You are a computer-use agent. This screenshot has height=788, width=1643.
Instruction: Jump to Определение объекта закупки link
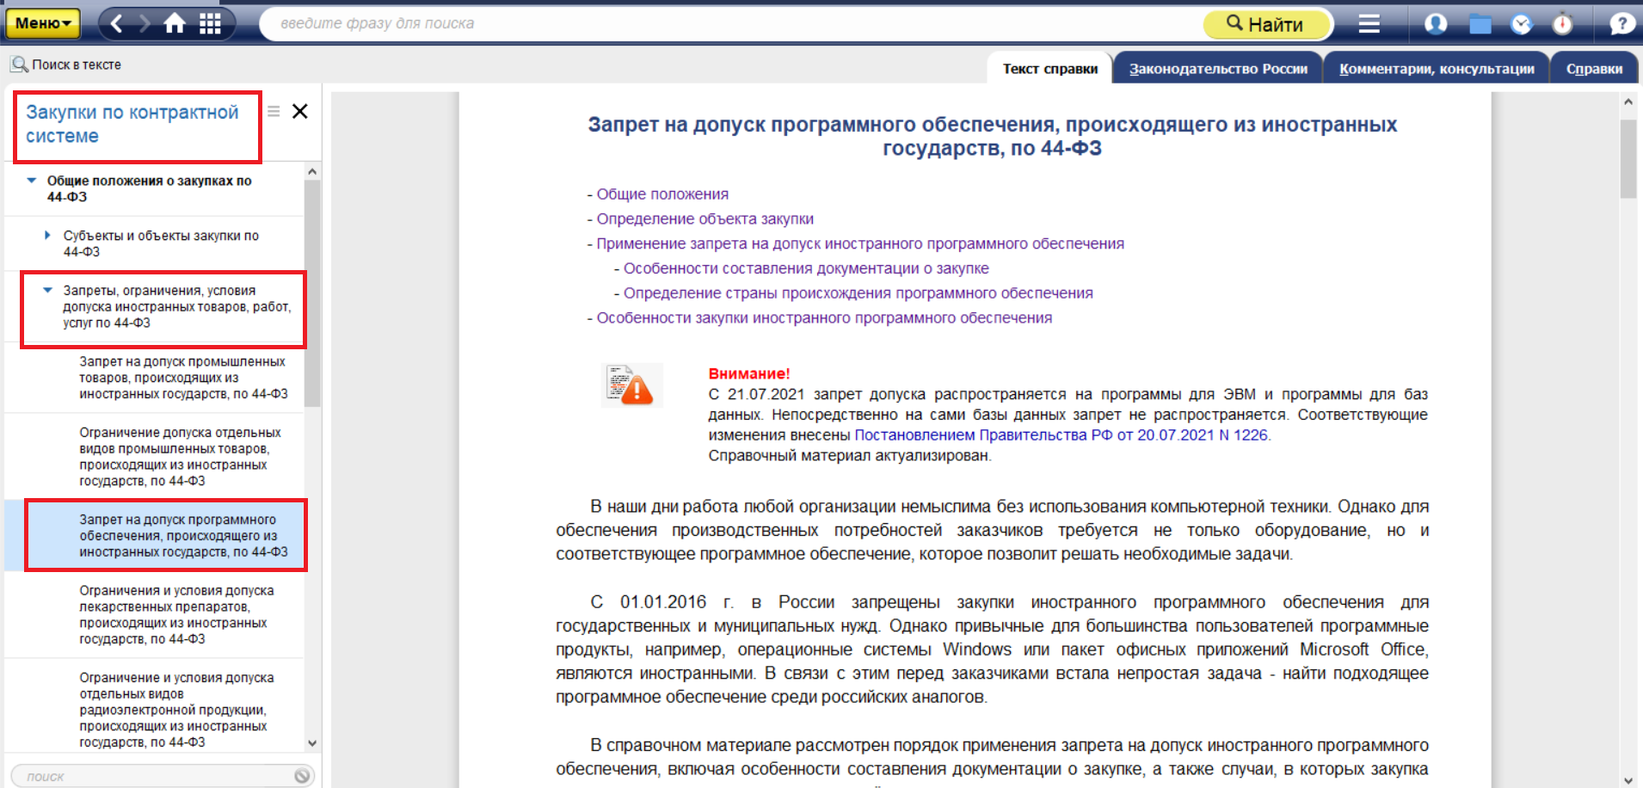pos(705,219)
